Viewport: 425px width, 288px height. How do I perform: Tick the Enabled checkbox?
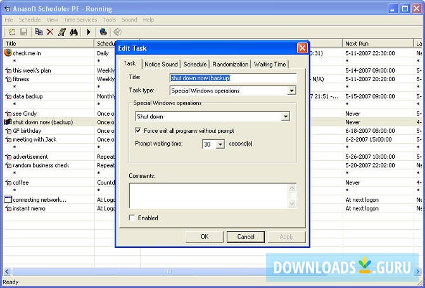click(x=132, y=218)
